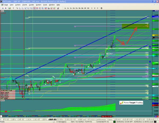
Task: Expand the Charts menu
Action: coord(25,5)
